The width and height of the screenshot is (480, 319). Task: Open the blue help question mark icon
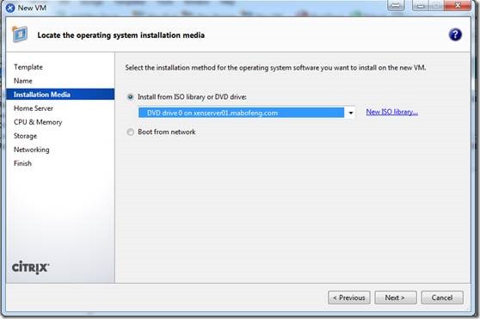click(455, 34)
